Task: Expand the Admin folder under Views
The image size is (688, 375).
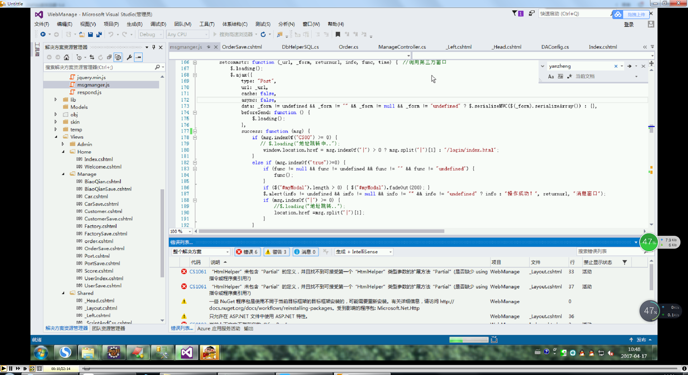Action: (x=63, y=144)
